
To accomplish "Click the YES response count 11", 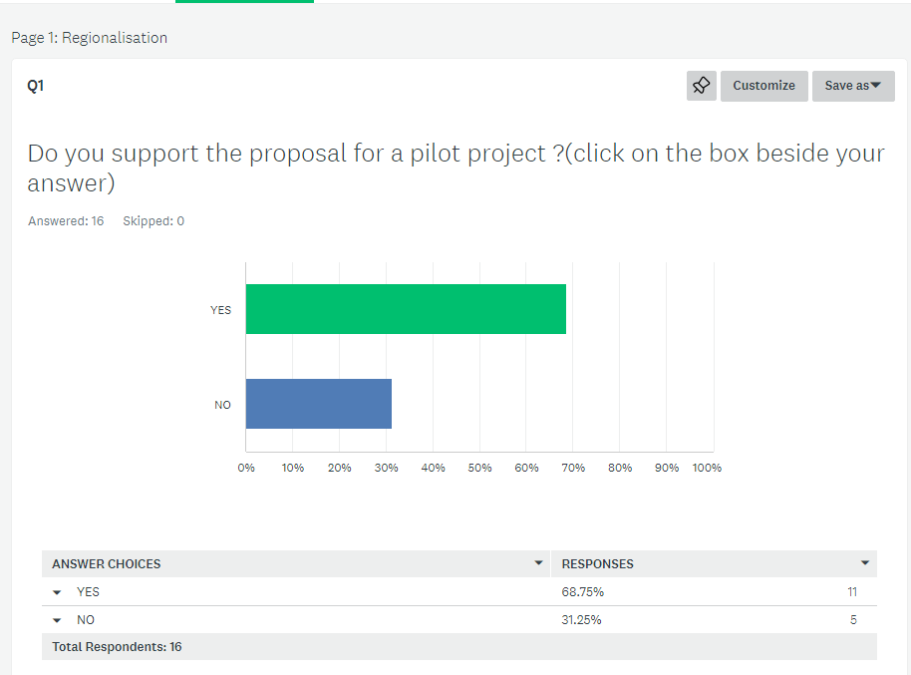I will click(x=852, y=592).
